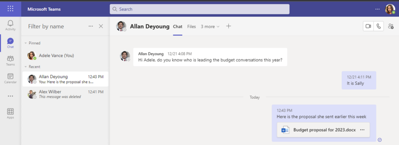Add a tab with plus icon

tap(228, 26)
